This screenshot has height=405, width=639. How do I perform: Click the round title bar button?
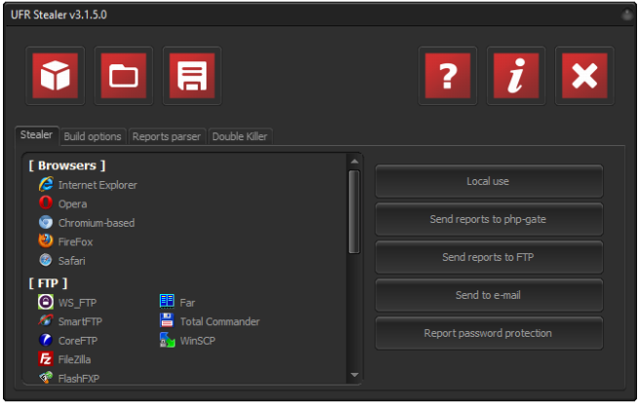pos(626,15)
